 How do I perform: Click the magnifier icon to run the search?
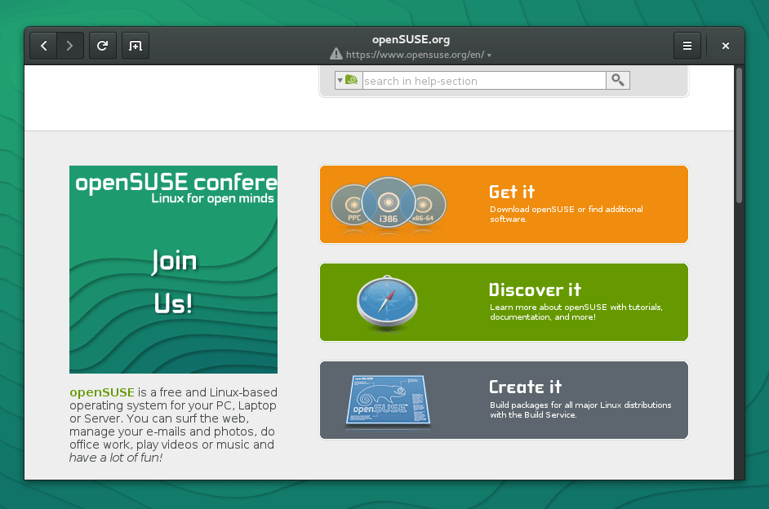pos(617,80)
